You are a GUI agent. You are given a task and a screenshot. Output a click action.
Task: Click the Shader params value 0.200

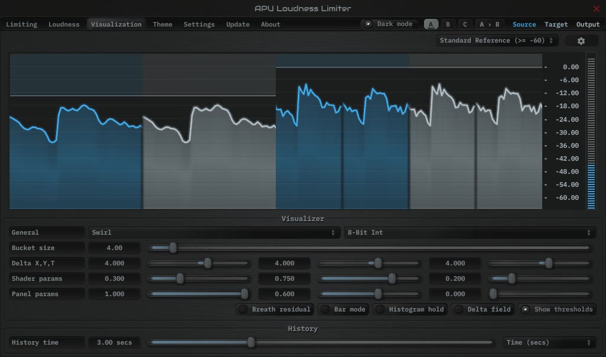click(x=455, y=278)
